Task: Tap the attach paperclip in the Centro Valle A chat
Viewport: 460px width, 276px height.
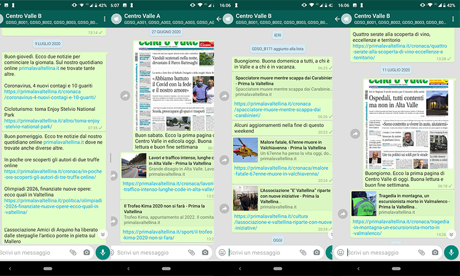Action: tap(191, 252)
